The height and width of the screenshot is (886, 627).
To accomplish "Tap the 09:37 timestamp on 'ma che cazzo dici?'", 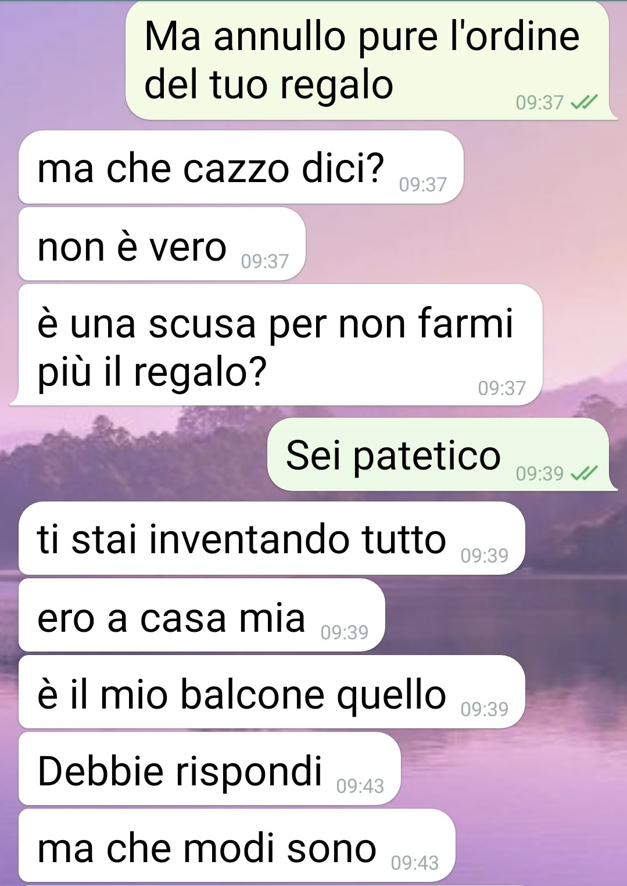I will 423,185.
